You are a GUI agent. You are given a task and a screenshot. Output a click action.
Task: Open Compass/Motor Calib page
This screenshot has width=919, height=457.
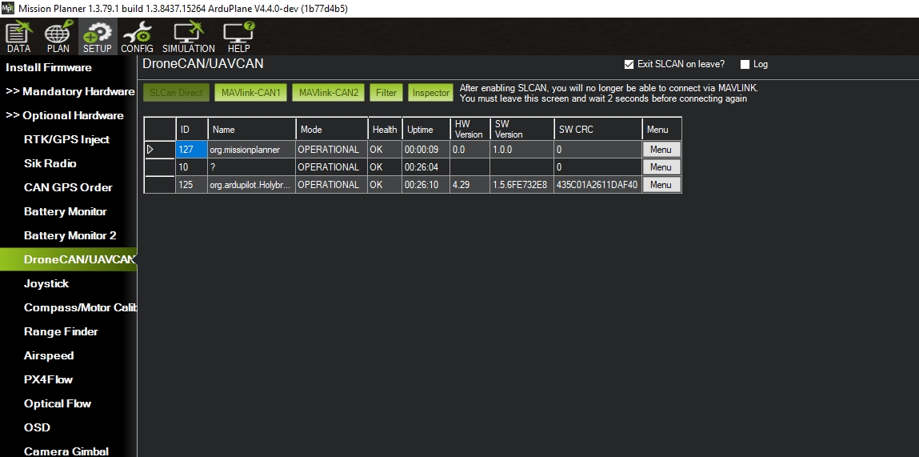[x=80, y=308]
